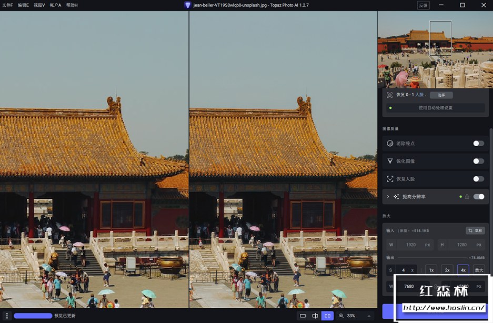493x323 pixels.
Task: Click the 提高分辨率 sparkle icon
Action: pos(396,197)
